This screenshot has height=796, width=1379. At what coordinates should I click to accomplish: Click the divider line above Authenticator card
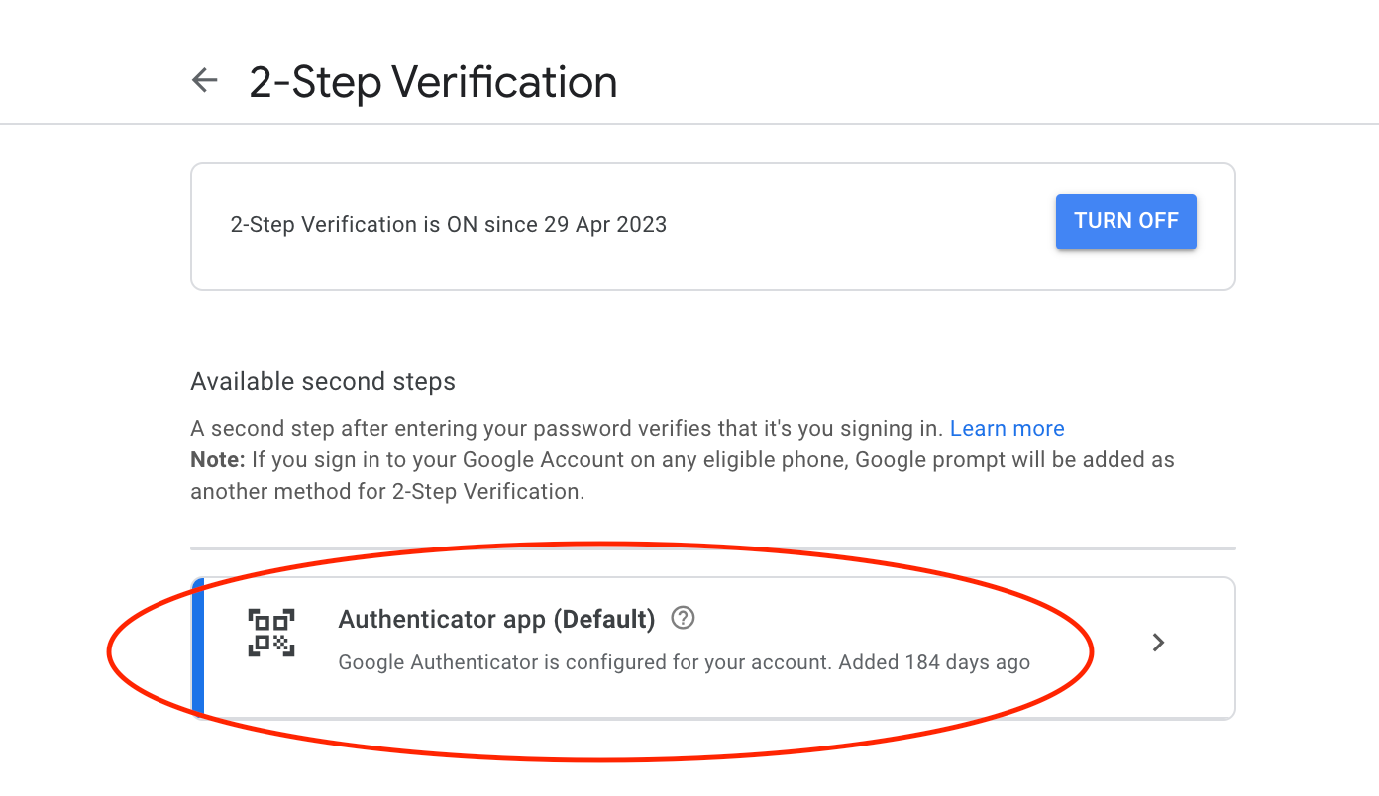click(712, 547)
